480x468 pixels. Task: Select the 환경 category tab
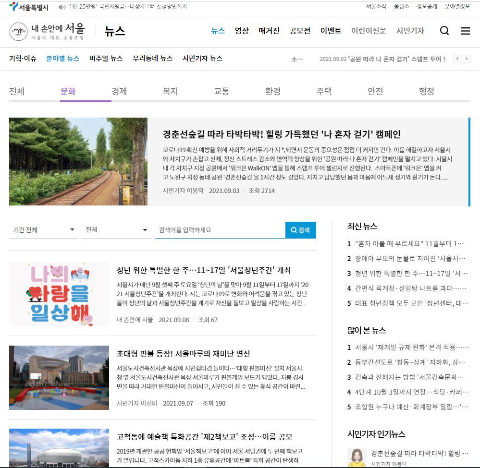[x=273, y=91]
